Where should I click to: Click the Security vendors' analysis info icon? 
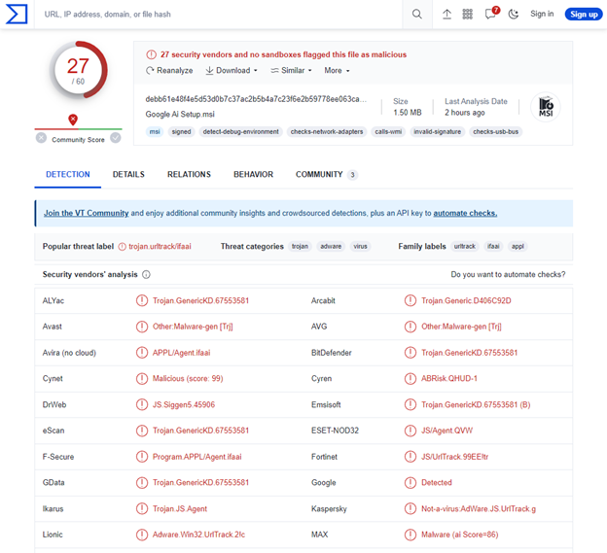coord(146,275)
